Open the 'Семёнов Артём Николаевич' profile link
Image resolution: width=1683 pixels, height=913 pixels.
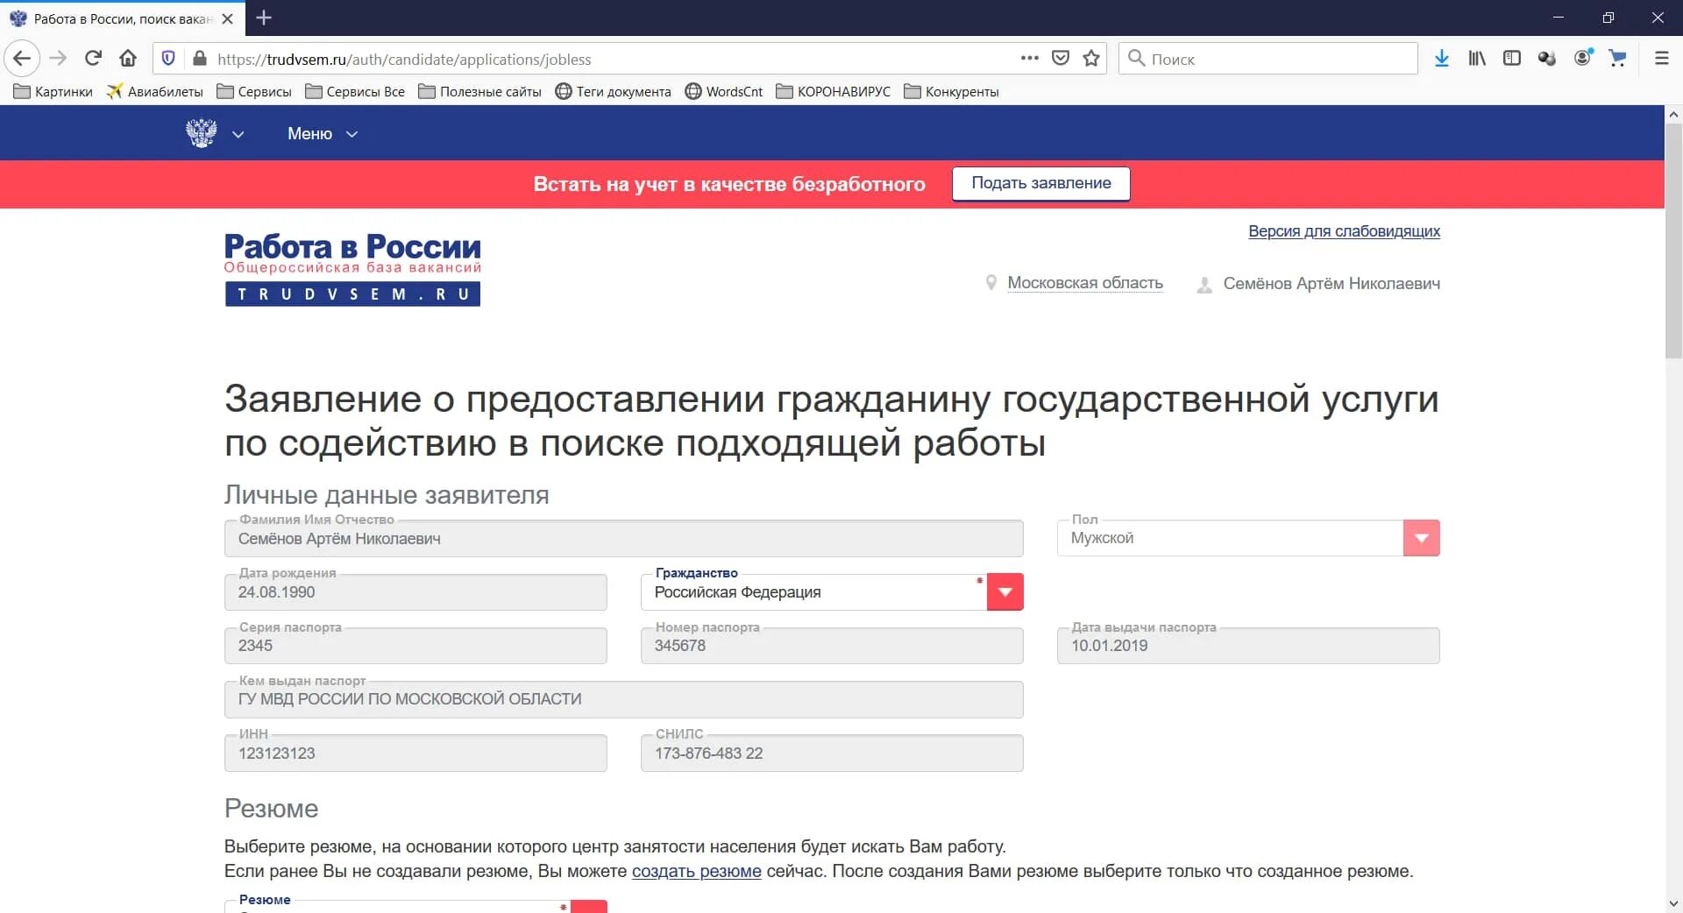[x=1331, y=284]
